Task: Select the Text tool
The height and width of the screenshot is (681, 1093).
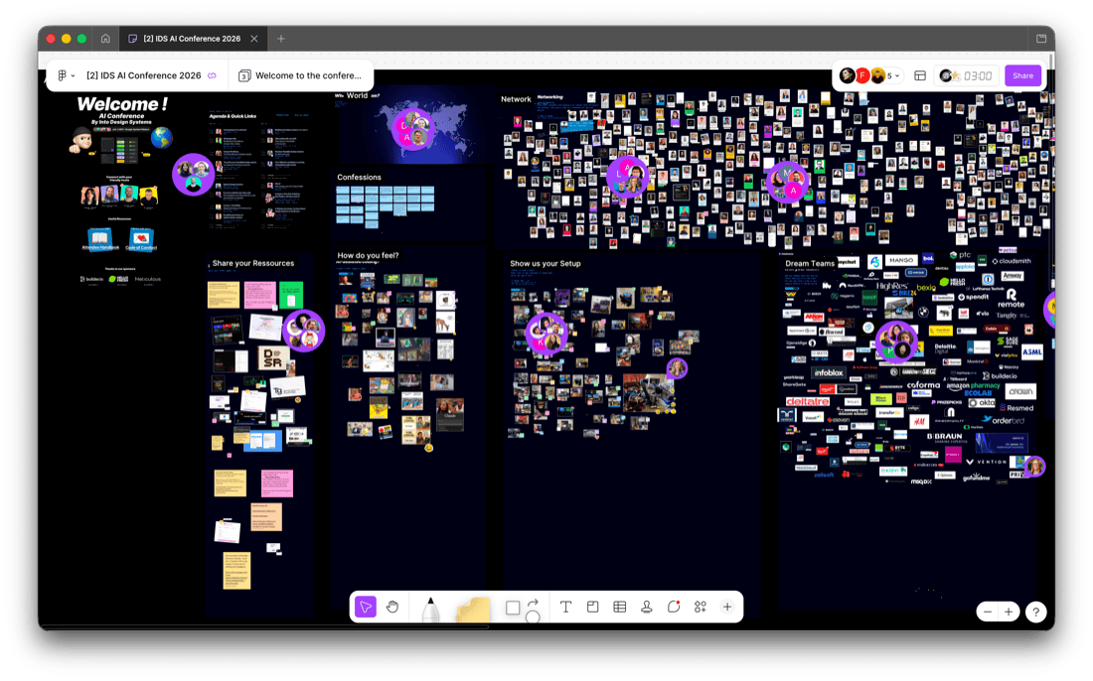Action: coord(565,607)
